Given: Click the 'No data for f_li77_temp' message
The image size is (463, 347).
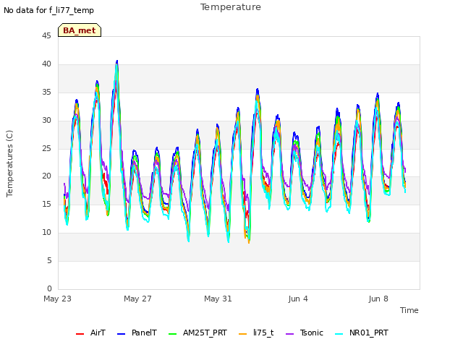Looking at the screenshot, I should (x=48, y=10).
